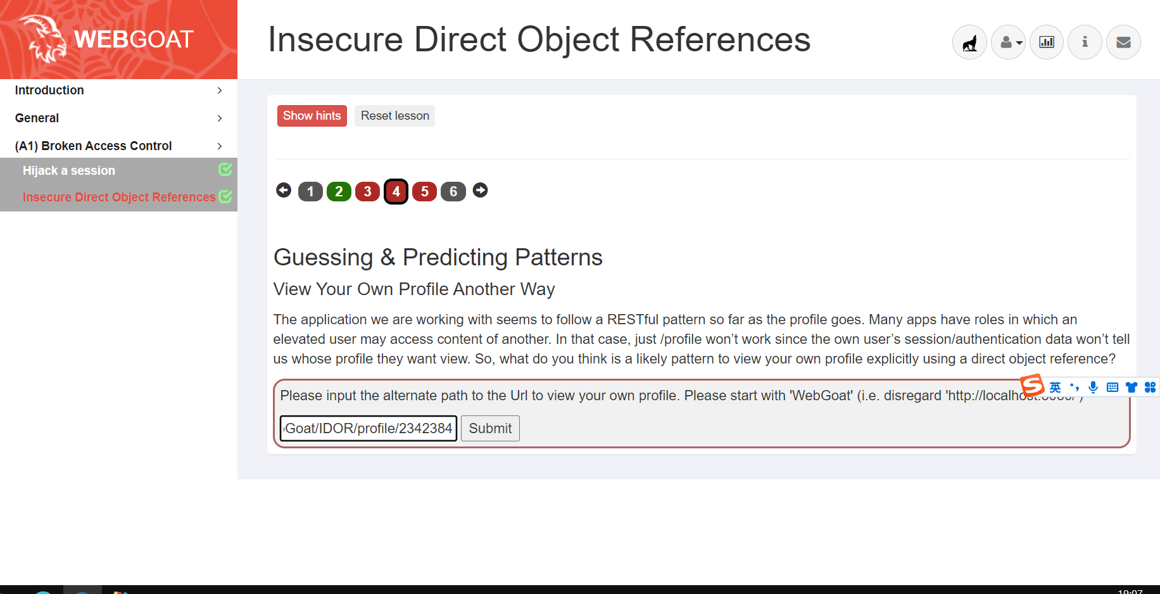Open the Sogou toolbox grid icon
1160x594 pixels.
[1150, 387]
